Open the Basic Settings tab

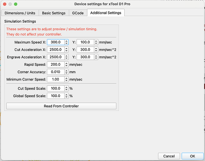(x=54, y=13)
